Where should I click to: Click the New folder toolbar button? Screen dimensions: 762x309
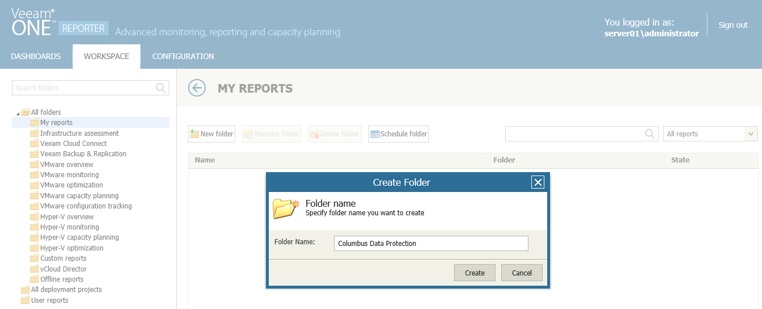(x=211, y=134)
